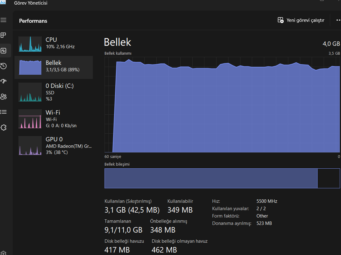Select the Performance page icon

[3, 51]
